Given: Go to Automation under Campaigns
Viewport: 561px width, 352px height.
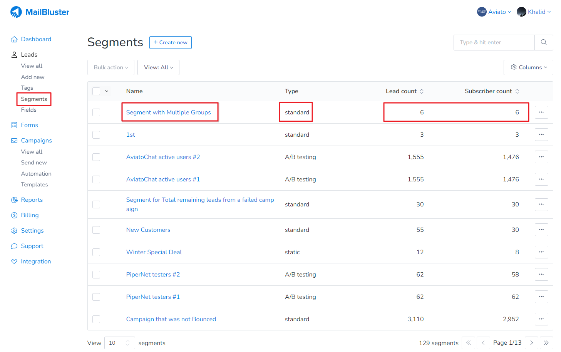Looking at the screenshot, I should click(x=36, y=174).
